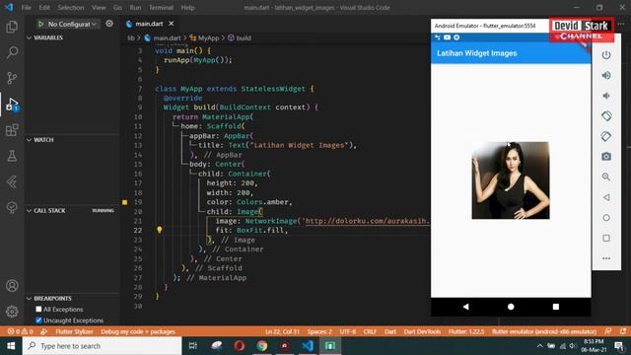Open notification center on taskbar

(619, 346)
